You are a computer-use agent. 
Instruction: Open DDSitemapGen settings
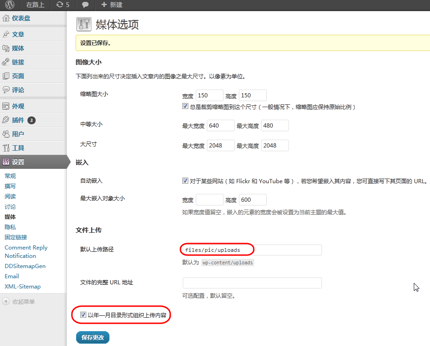[25, 266]
